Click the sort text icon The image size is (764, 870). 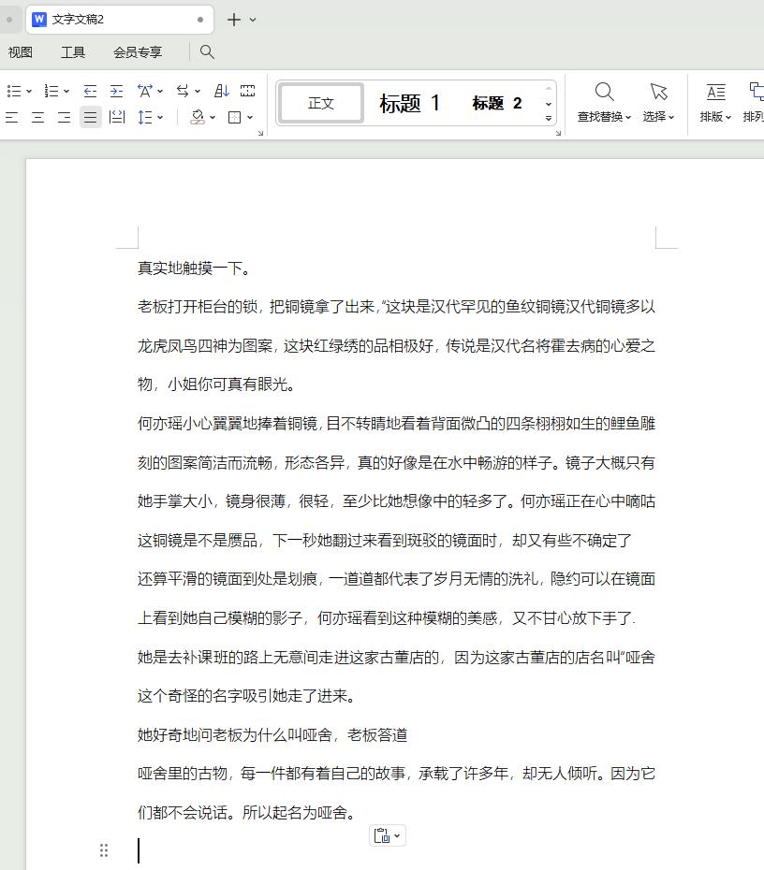pos(222,91)
